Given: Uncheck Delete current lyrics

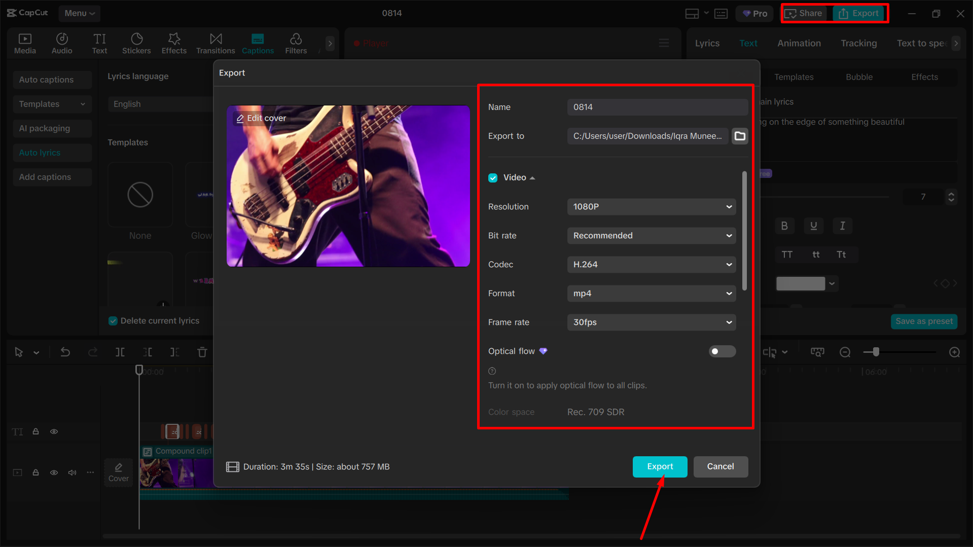Looking at the screenshot, I should [113, 320].
